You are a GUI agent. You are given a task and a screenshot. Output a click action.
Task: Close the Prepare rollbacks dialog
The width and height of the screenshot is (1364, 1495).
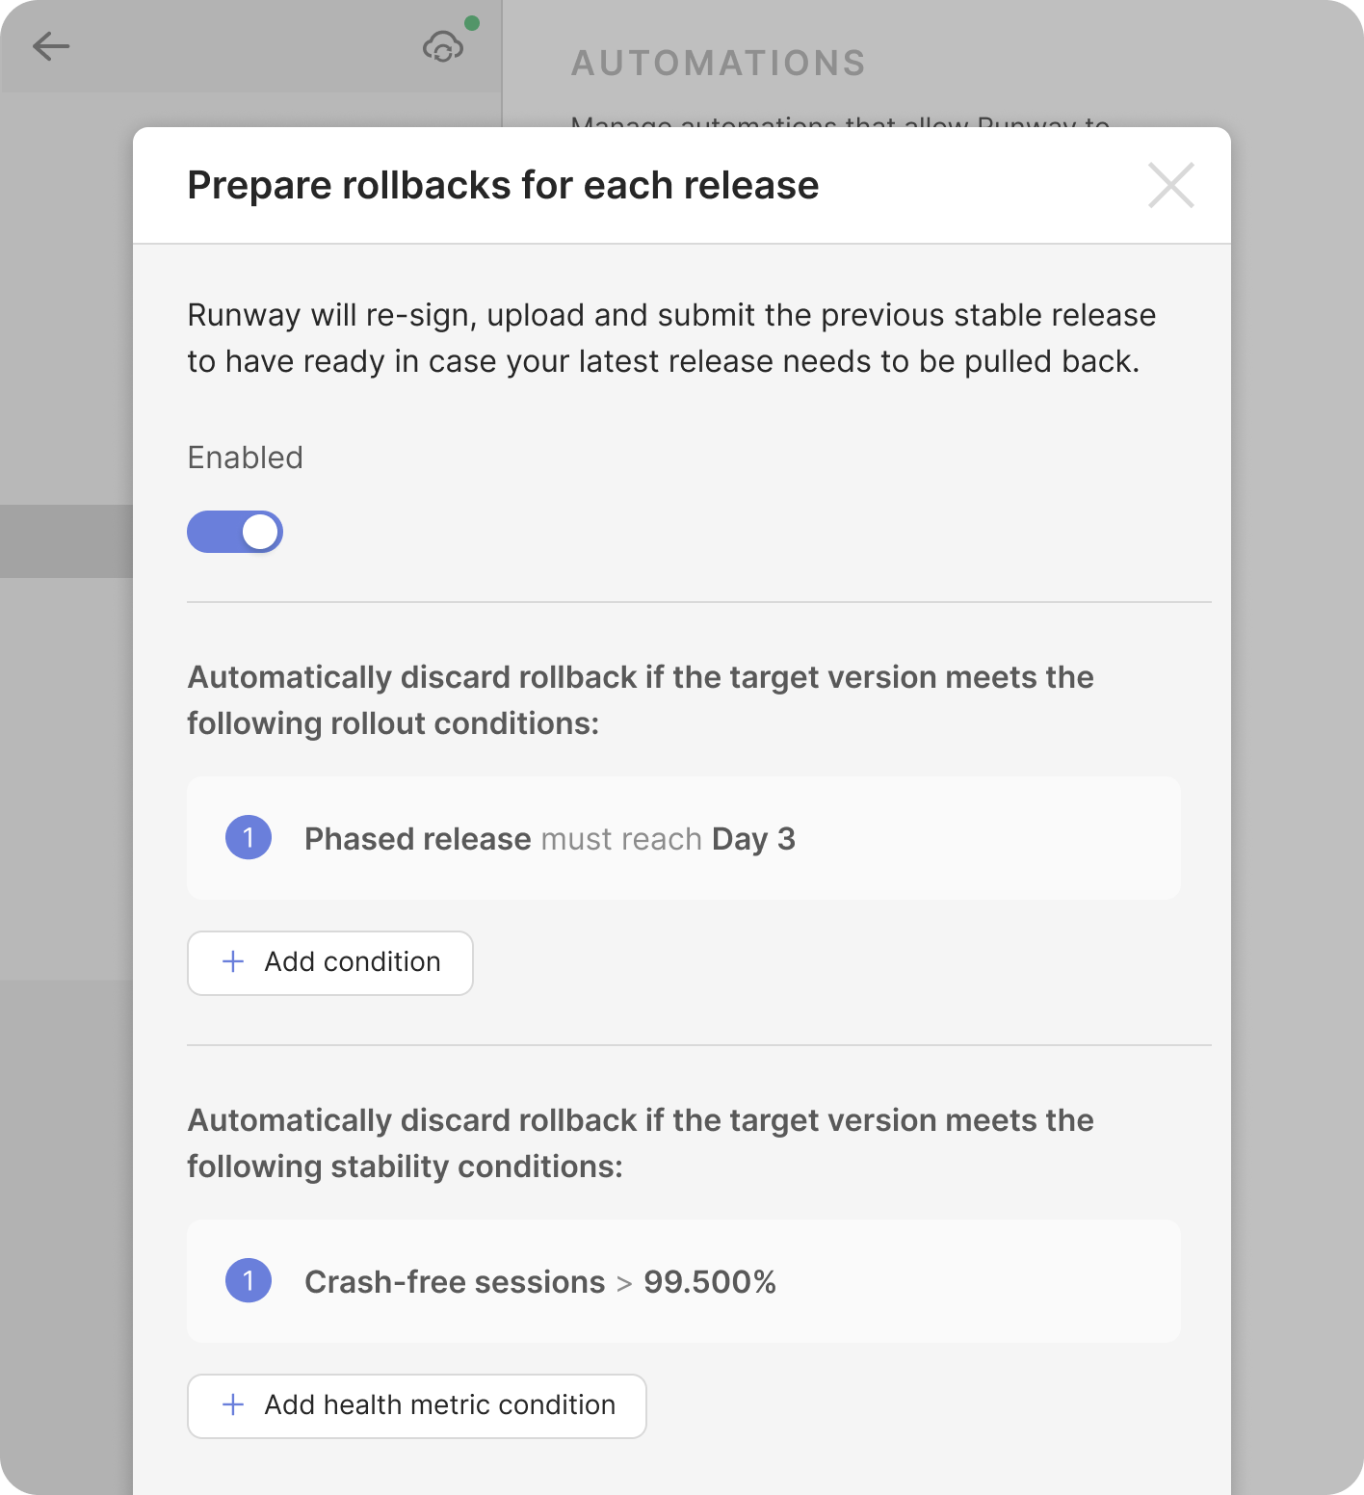[x=1170, y=185]
